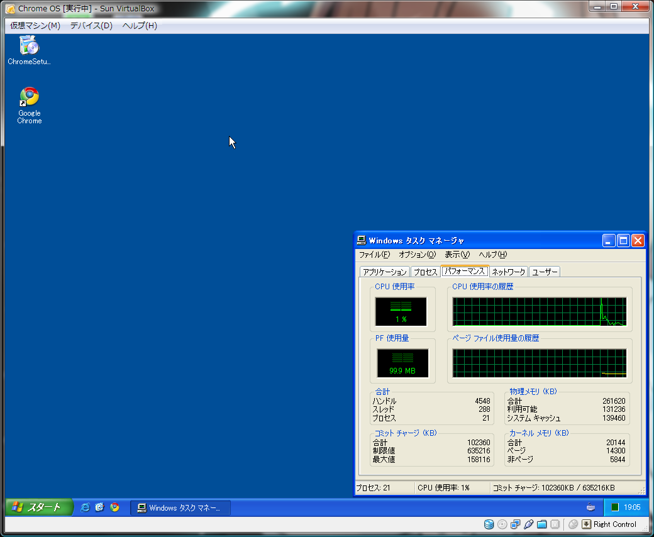Screen dimensions: 654x537
Task: Click the Windows タスク マネージャ taskbar button
Action: coord(180,508)
